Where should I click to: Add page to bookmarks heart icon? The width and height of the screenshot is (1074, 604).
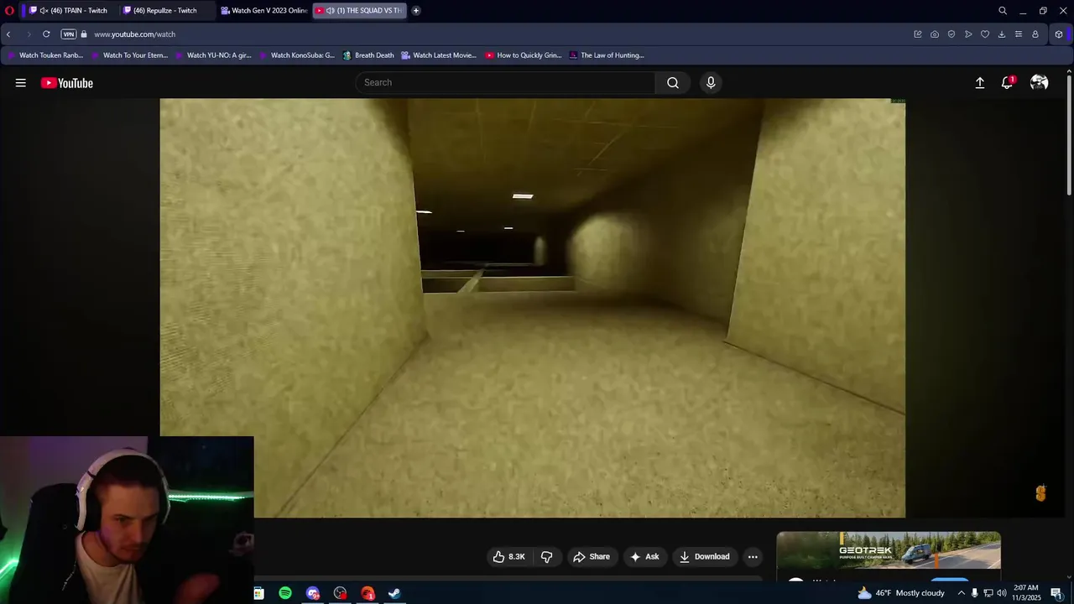point(985,34)
